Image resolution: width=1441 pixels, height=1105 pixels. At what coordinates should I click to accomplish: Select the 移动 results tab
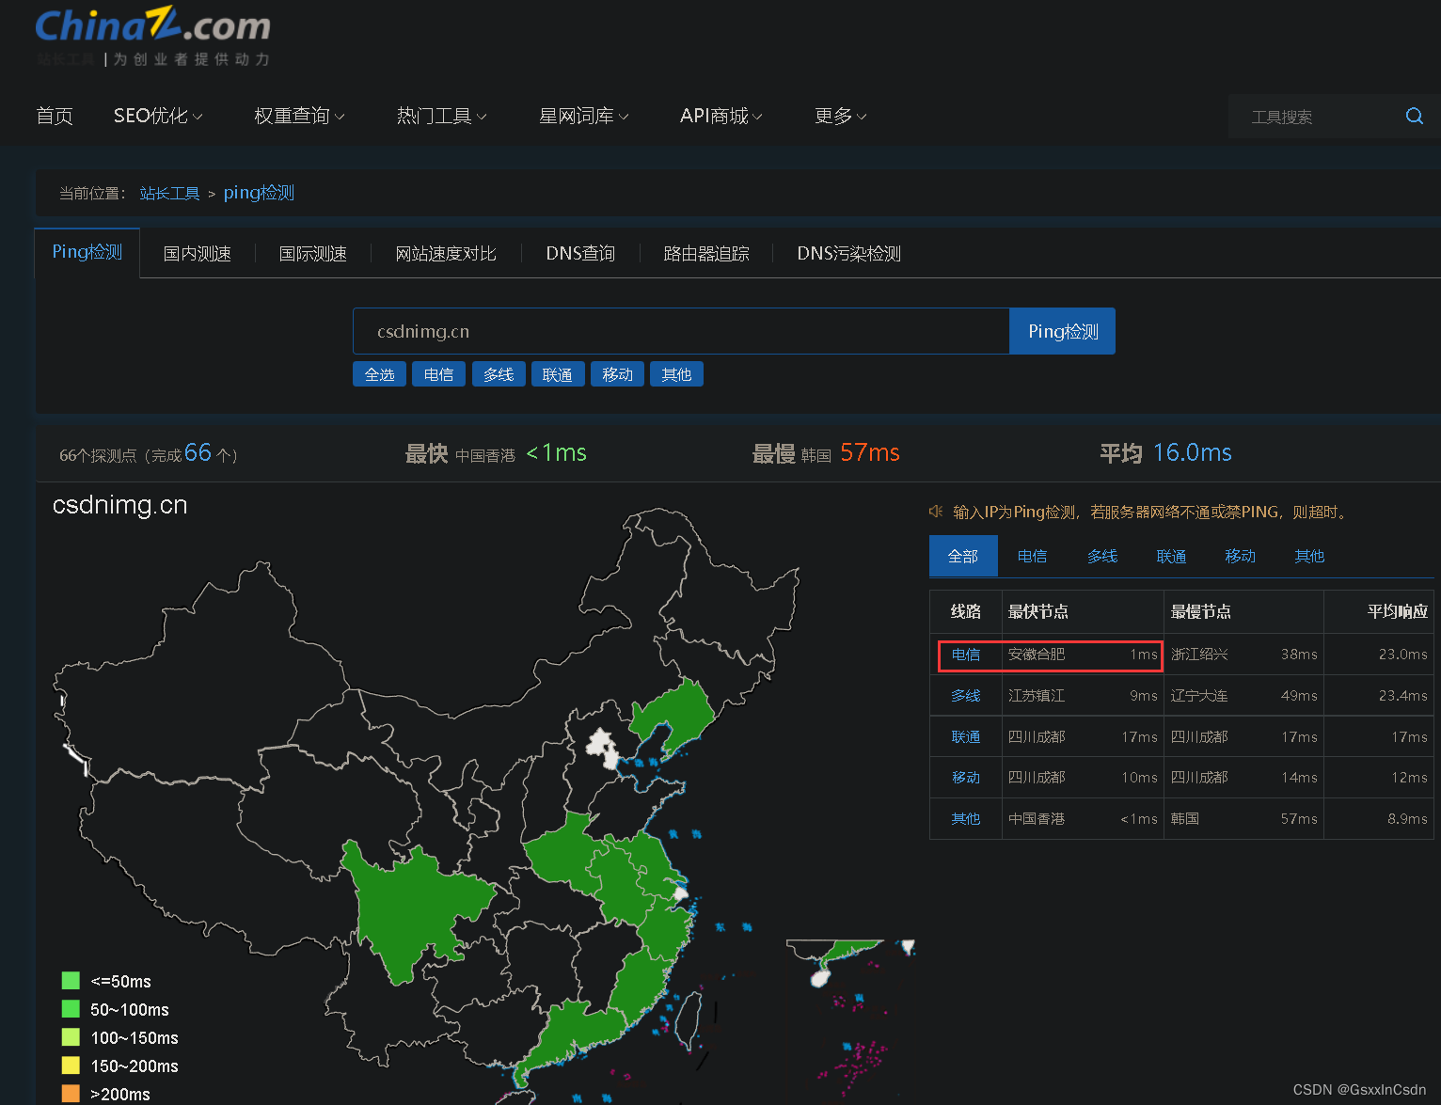1241,556
